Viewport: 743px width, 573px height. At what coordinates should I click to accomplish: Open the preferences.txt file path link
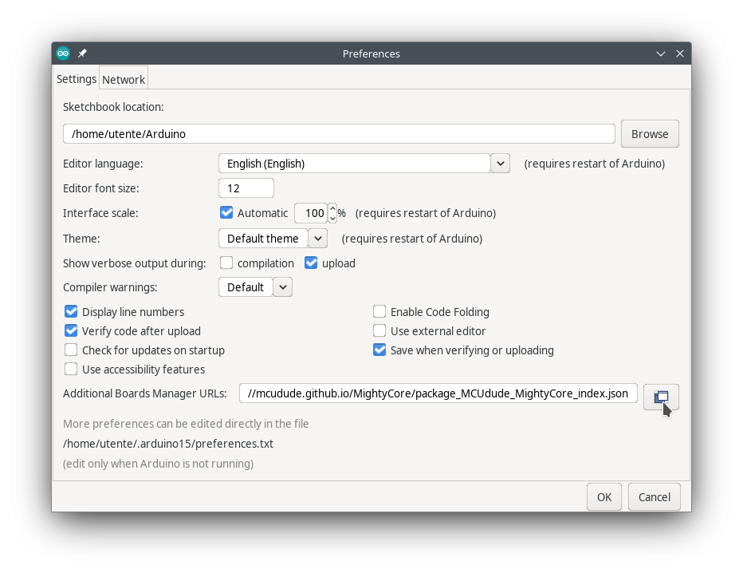point(168,444)
